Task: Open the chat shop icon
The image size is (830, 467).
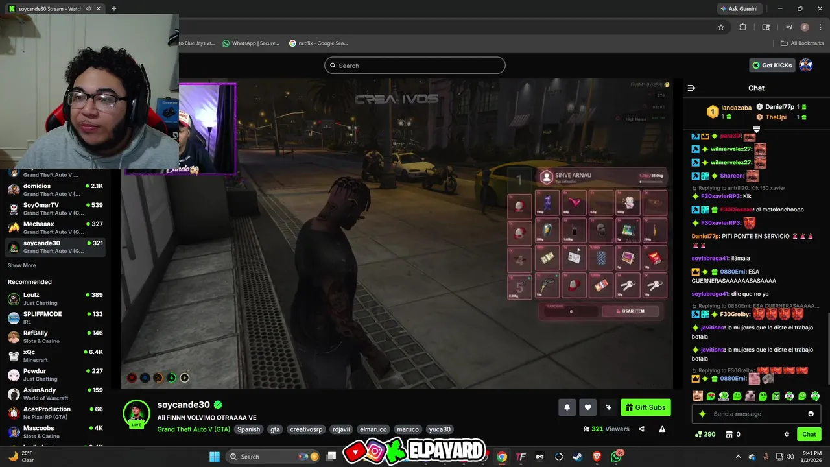Action: [x=729, y=434]
